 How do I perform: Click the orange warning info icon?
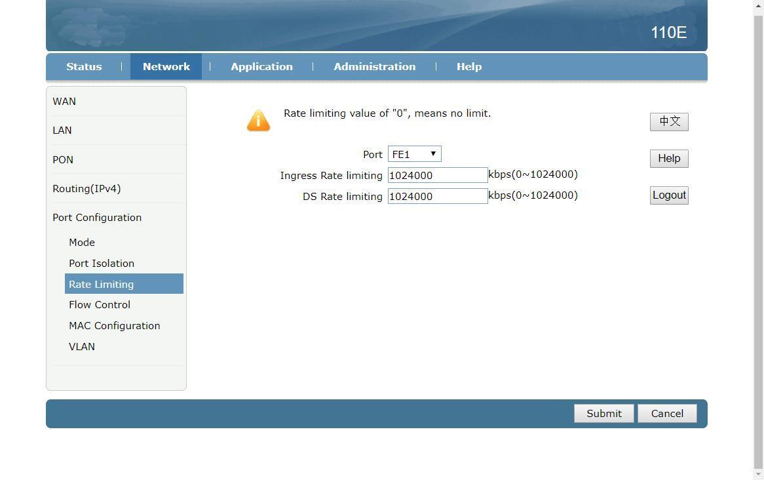258,121
